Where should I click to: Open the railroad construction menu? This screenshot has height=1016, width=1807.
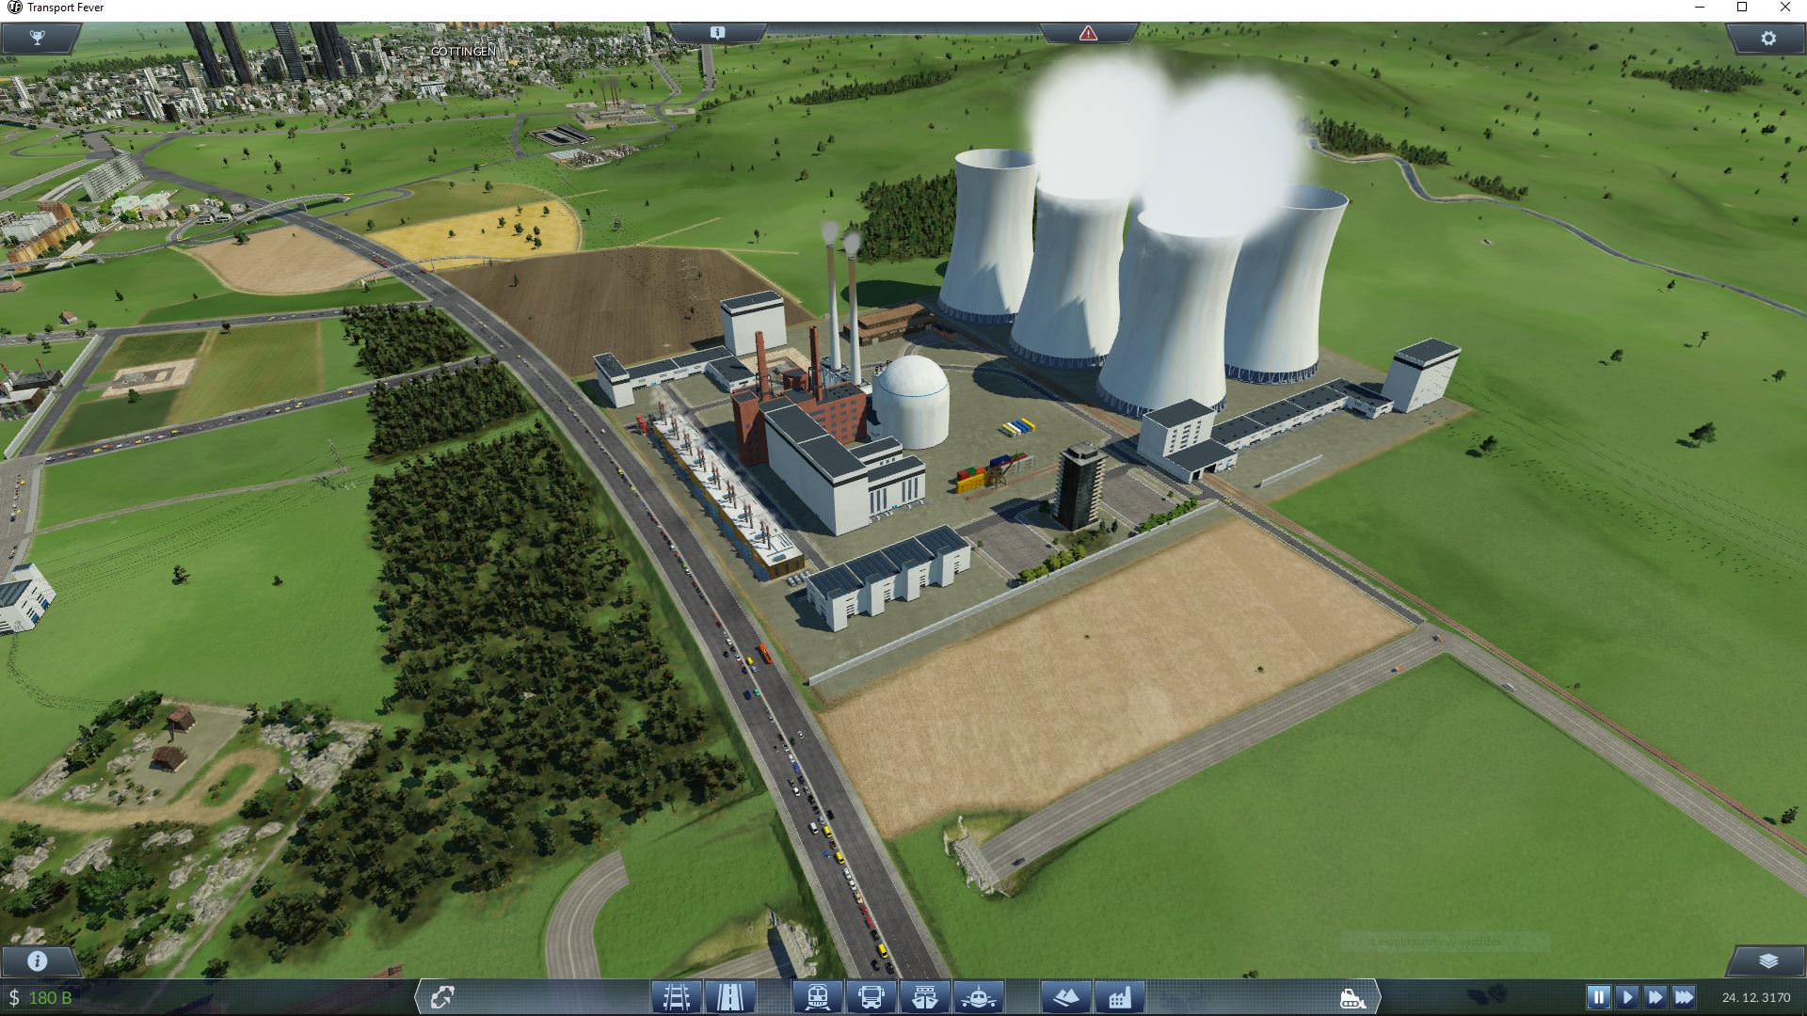pos(676,996)
